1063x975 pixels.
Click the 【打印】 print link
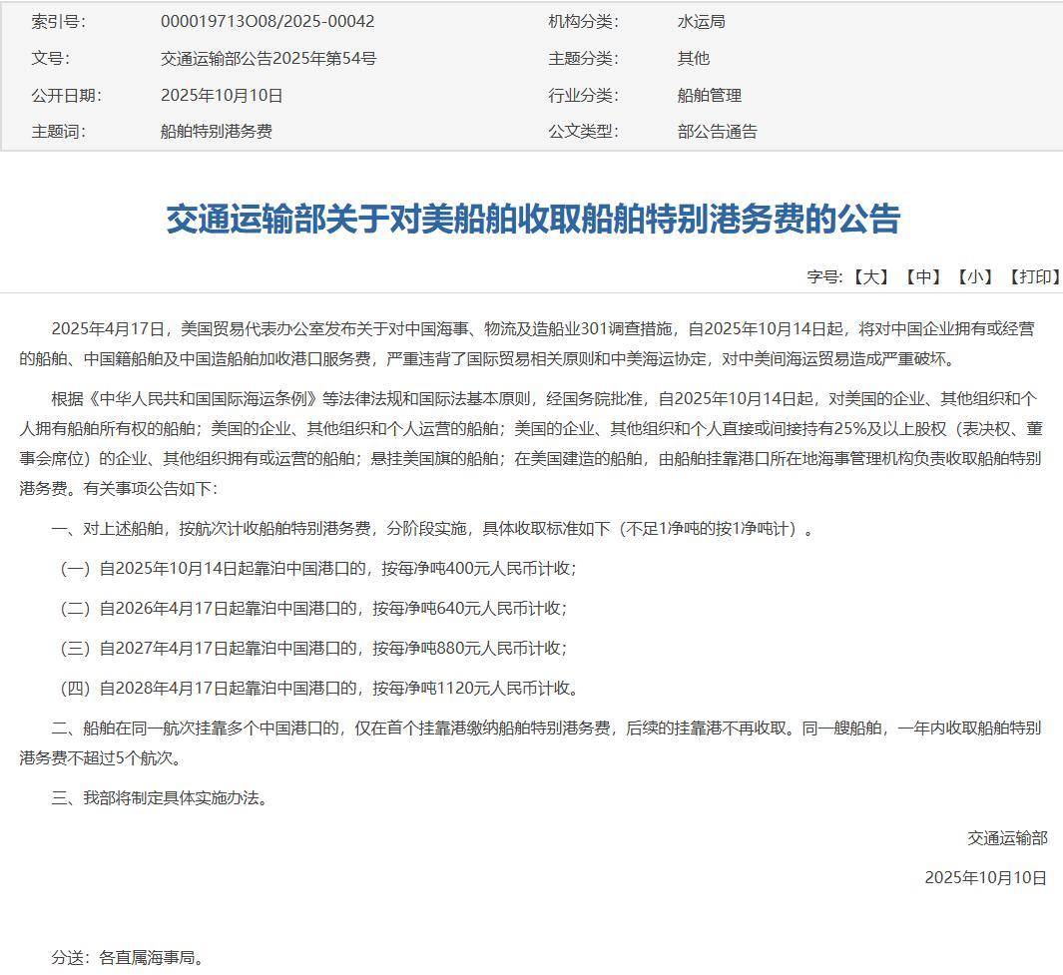point(1034,276)
